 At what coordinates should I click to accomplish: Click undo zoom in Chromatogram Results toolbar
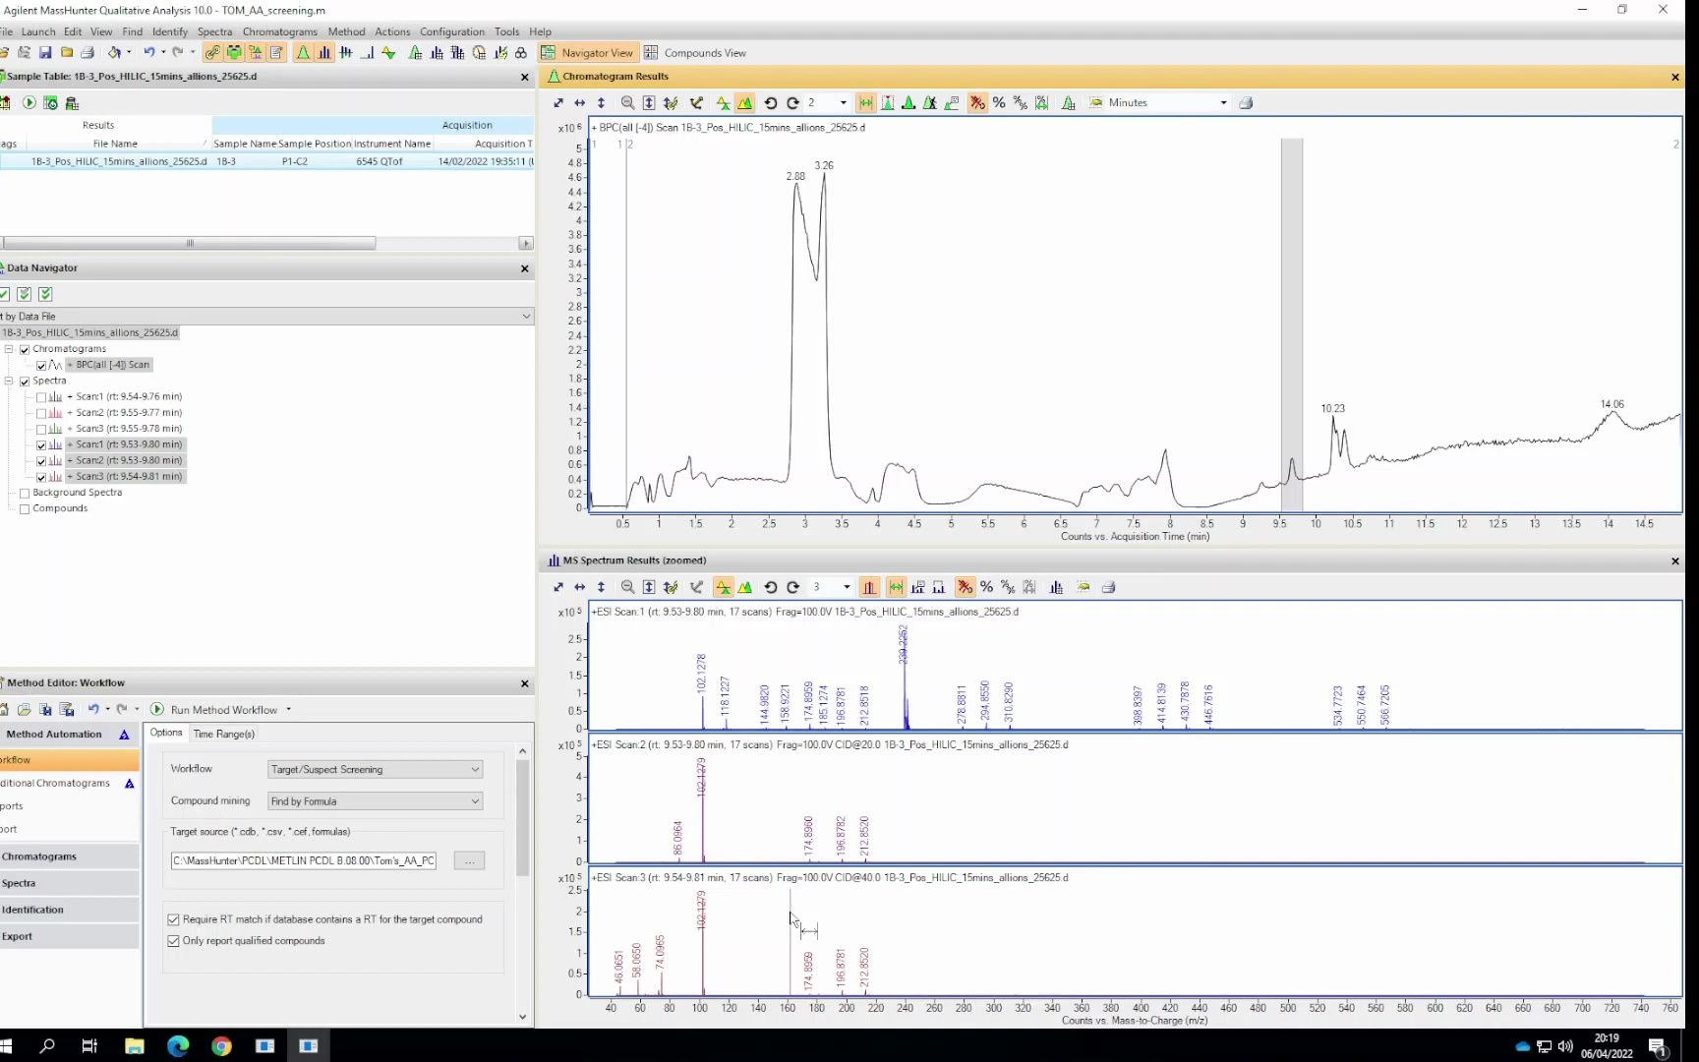pos(771,102)
